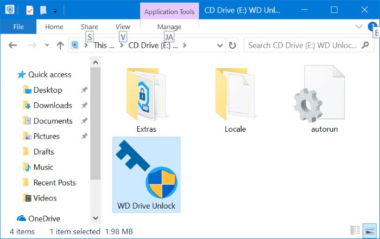The image size is (380, 239).
Task: Click the pin icon next to Downloads
Action: click(84, 106)
